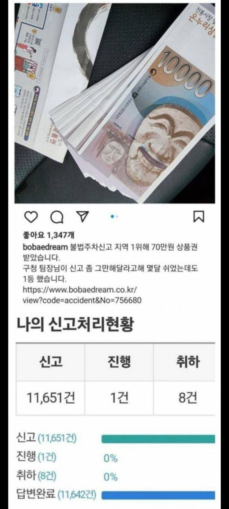Open the bobaedream username
The height and width of the screenshot is (509, 229).
45,247
